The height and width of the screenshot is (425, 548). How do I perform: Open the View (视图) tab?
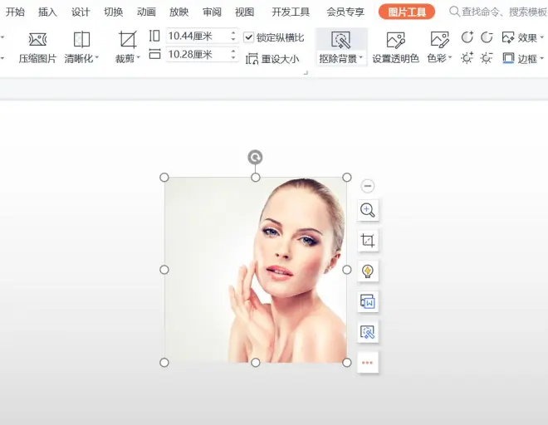point(244,12)
